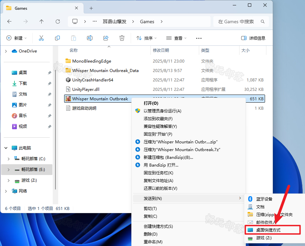Choose 重命名(M) in context menu
The height and width of the screenshot is (246, 305).
pyautogui.click(x=188, y=242)
